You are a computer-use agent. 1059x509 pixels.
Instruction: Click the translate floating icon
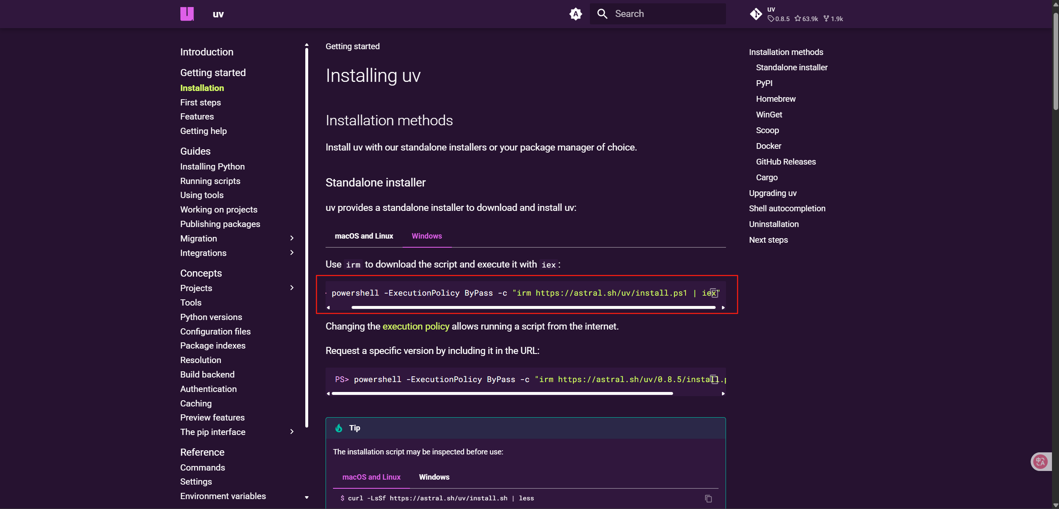pyautogui.click(x=1040, y=461)
